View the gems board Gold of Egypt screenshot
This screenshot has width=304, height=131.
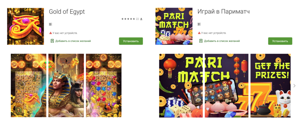tap(104, 85)
